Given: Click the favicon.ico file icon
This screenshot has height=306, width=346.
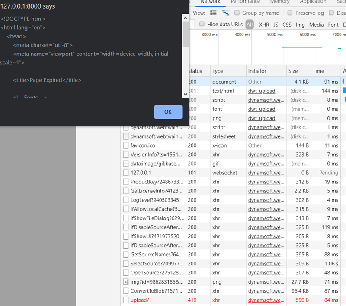Looking at the screenshot, I should (125, 145).
